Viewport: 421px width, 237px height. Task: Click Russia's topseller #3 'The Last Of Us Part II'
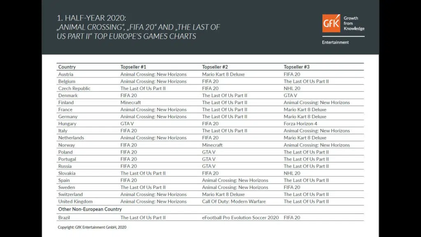click(x=306, y=166)
